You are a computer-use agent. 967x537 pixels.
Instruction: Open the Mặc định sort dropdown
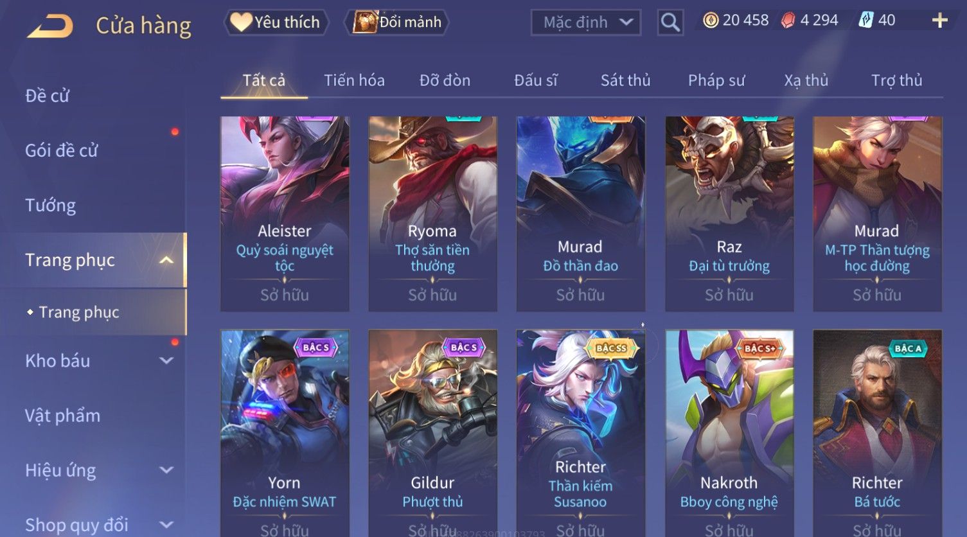(586, 22)
